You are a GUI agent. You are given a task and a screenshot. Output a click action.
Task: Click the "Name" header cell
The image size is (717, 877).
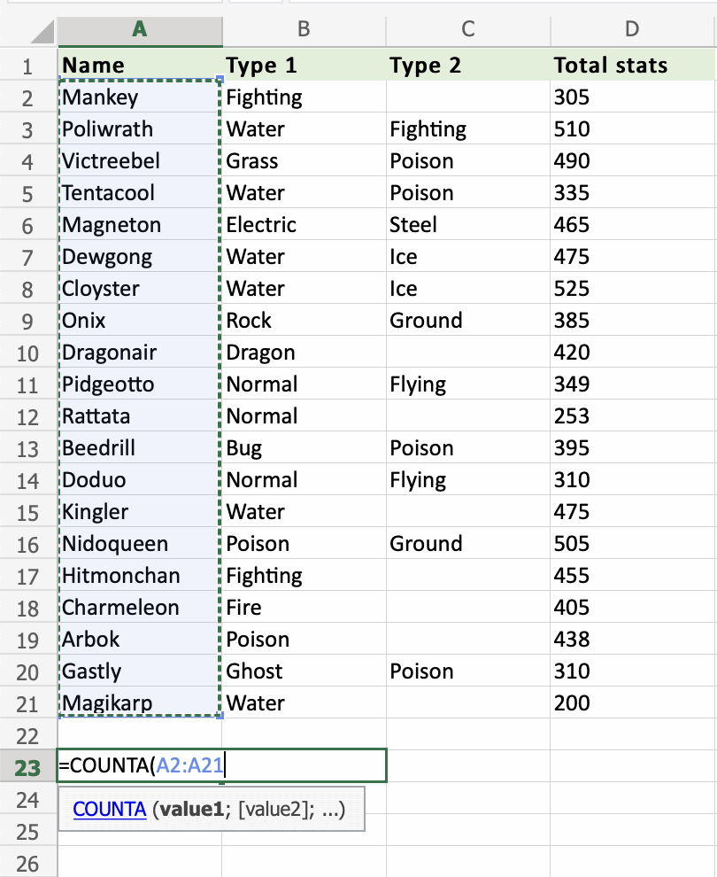click(140, 66)
